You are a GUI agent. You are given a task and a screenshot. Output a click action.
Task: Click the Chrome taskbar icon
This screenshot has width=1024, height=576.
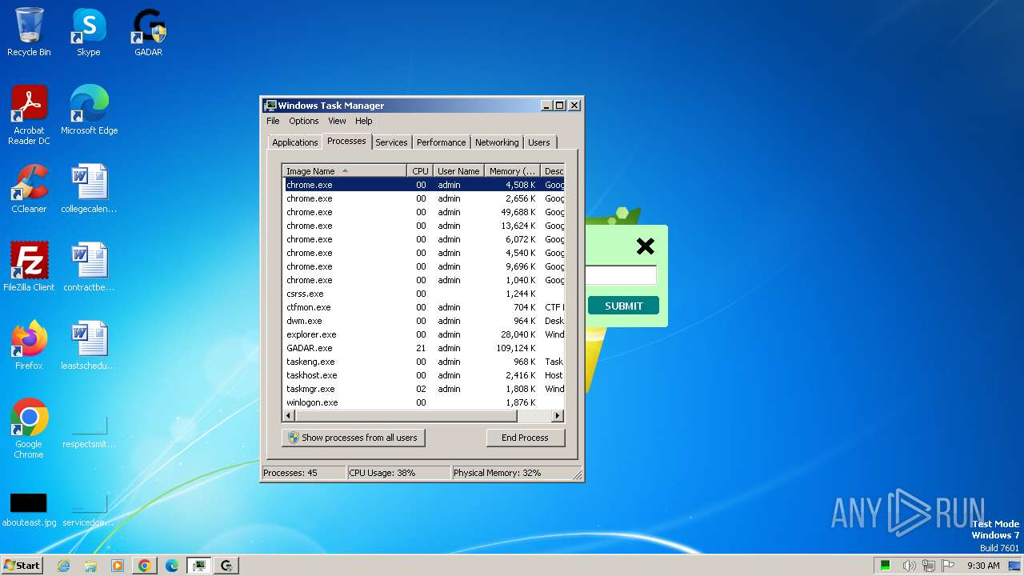coord(145,566)
